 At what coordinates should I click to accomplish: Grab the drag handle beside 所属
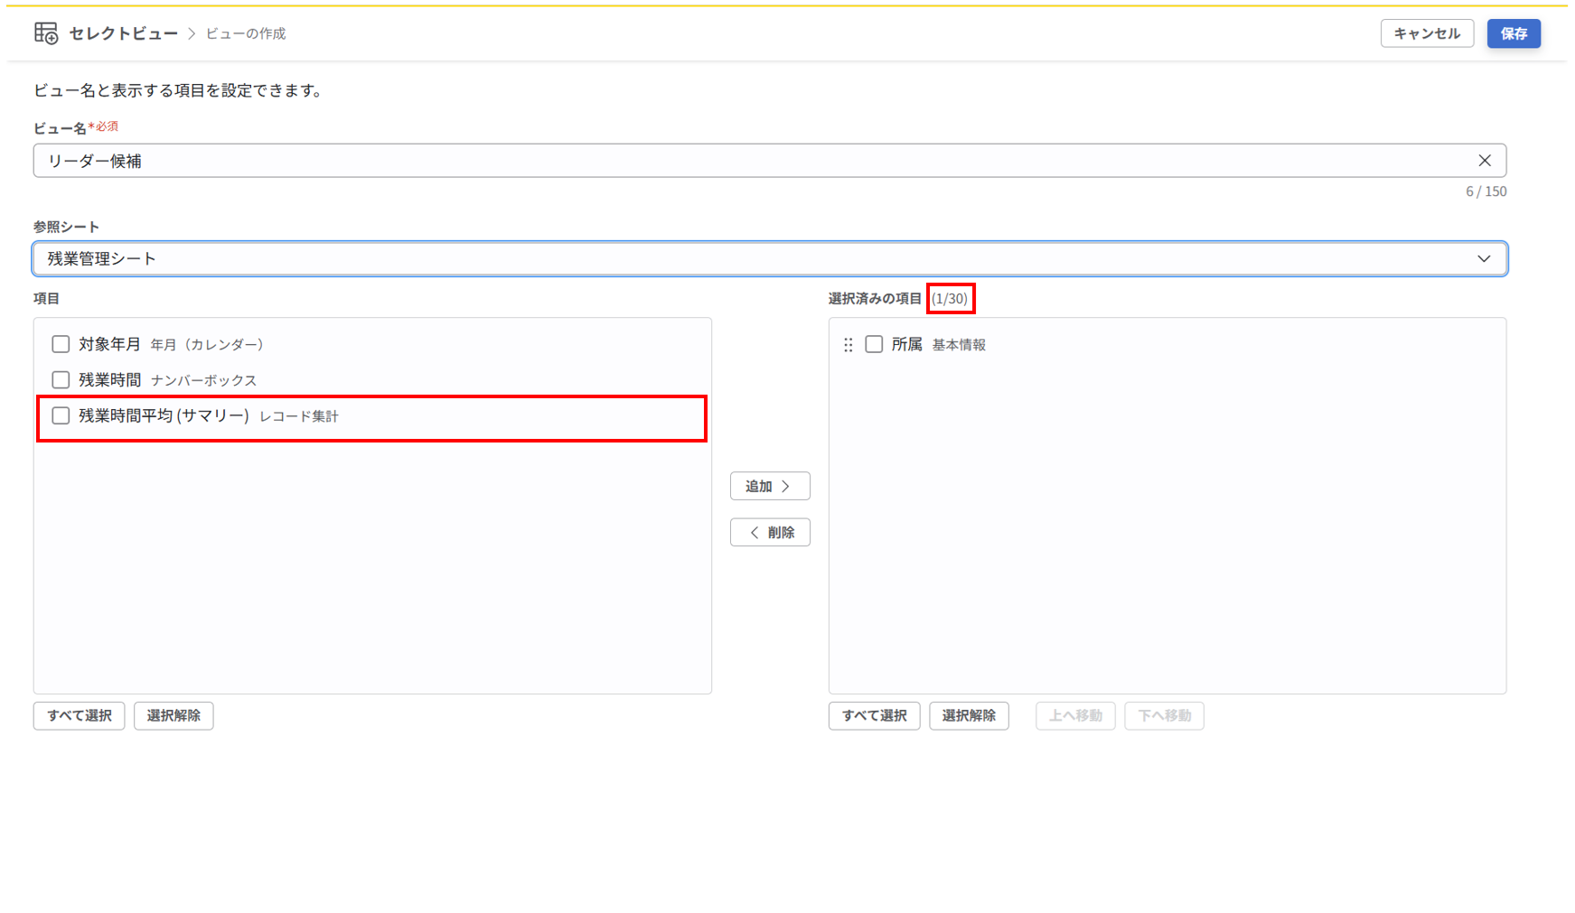(x=848, y=345)
